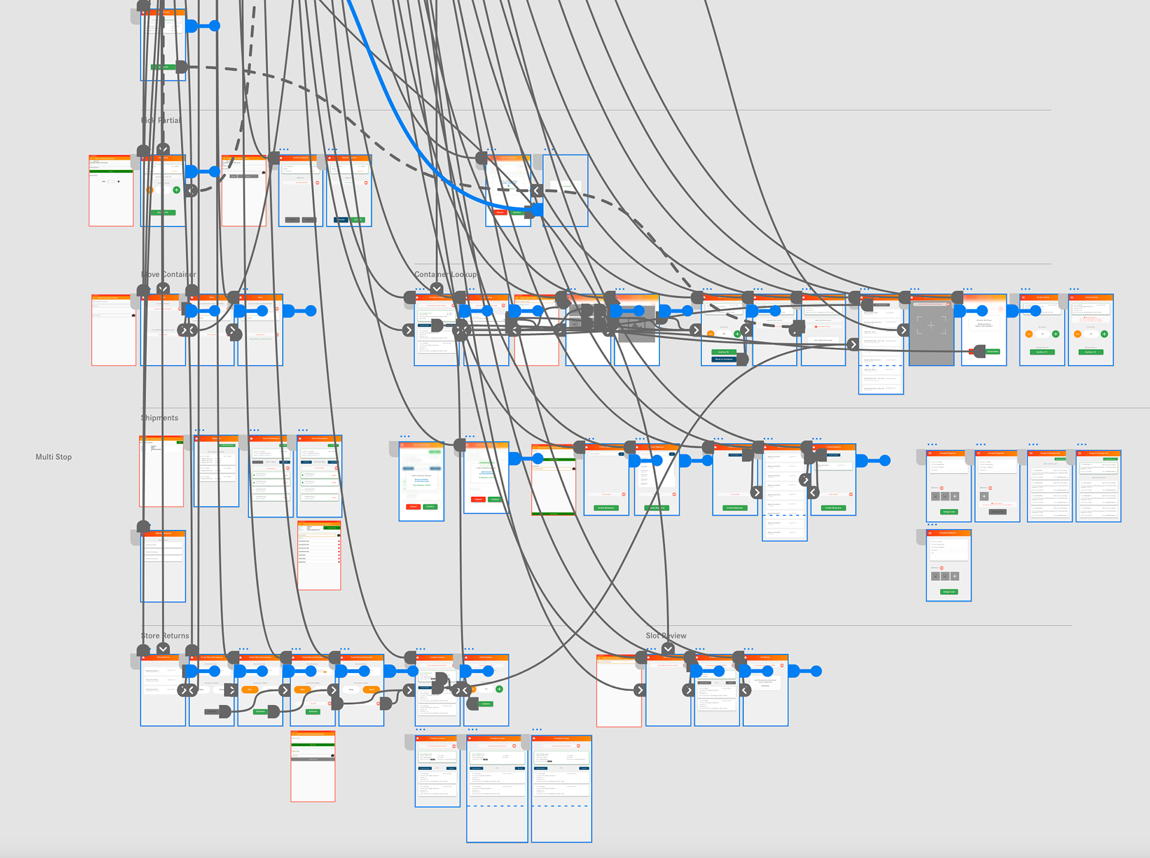The image size is (1150, 858).
Task: Select the Multi Stop label at left
Action: point(53,457)
